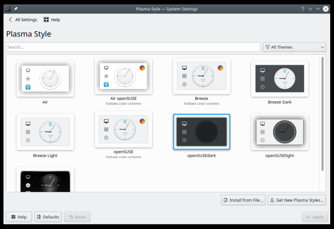This screenshot has width=334, height=229.
Task: Focus the Search themes field
Action: [x=133, y=47]
